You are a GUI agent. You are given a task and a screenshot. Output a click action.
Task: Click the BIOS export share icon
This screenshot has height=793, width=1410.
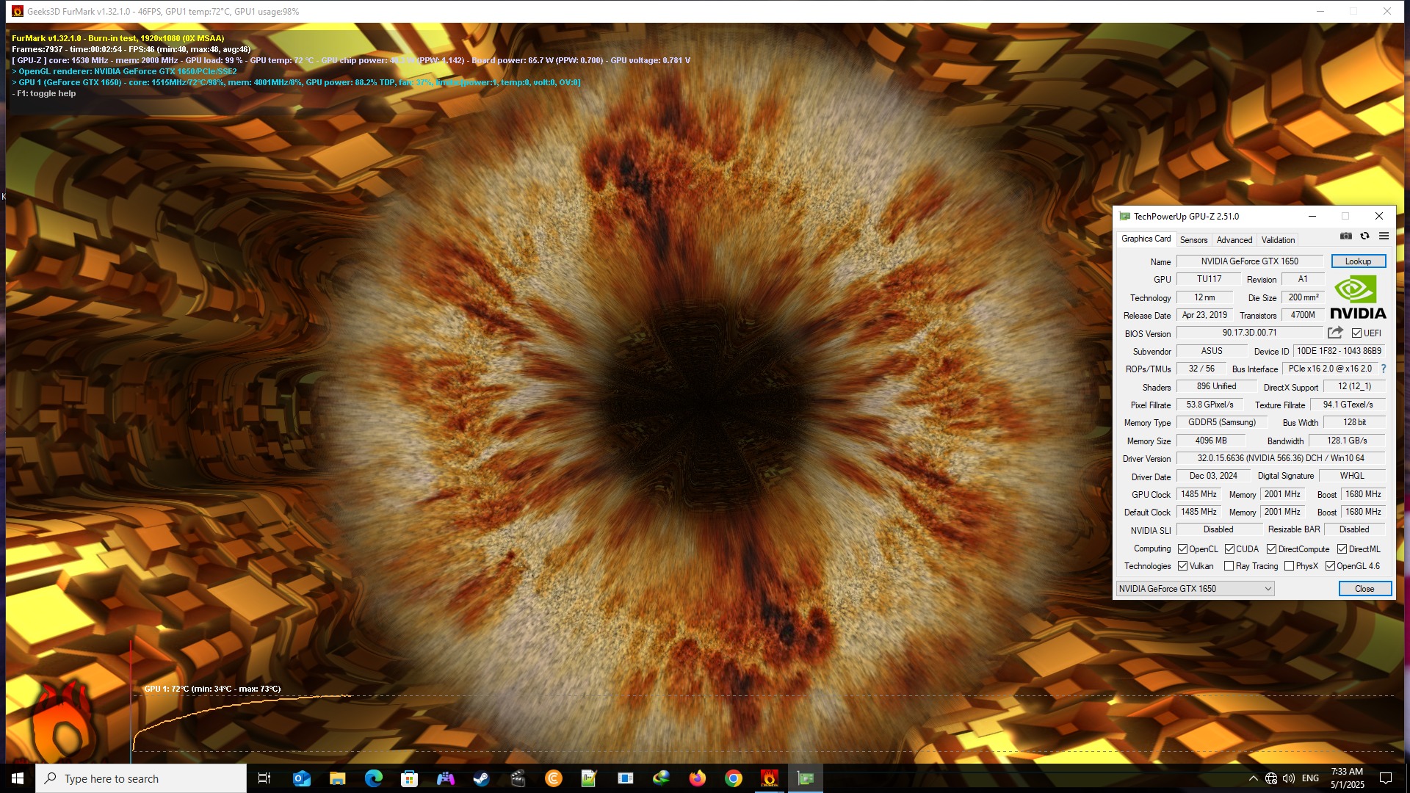1335,333
